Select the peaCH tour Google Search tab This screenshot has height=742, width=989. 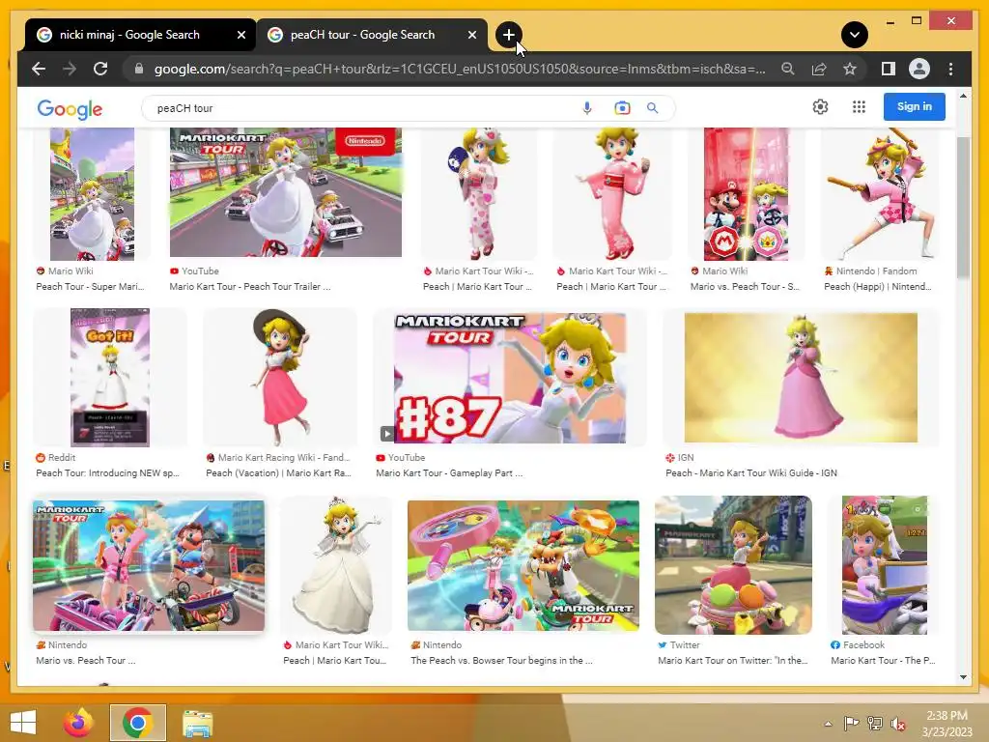[x=363, y=35]
